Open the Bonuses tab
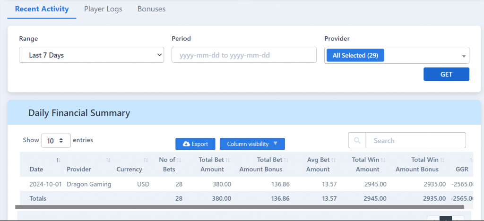This screenshot has height=221, width=484. [x=152, y=9]
